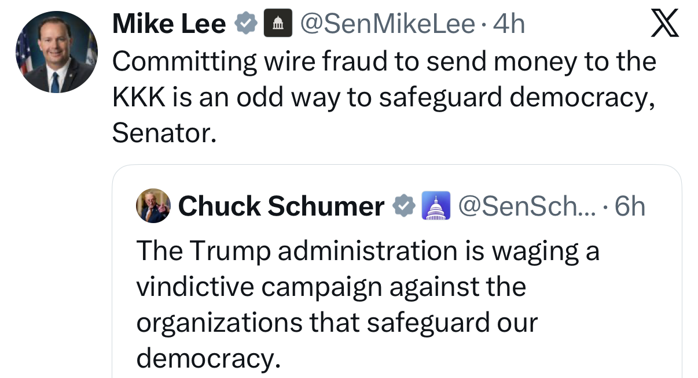This screenshot has width=698, height=378.
Task: Click the Capitol dome badge beside Chuck Schumer
Action: click(437, 206)
